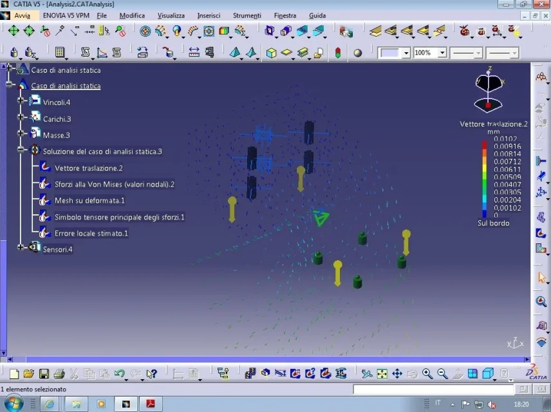Viewport: 551px width, 412px height.
Task: Click the Zoom In magnifier icon
Action: click(427, 373)
